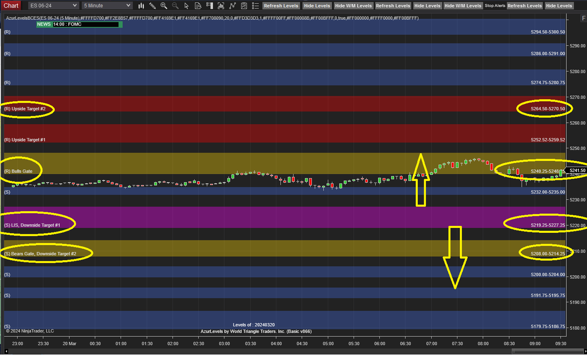Open the data box icon
This screenshot has width=587, height=357.
point(198,6)
